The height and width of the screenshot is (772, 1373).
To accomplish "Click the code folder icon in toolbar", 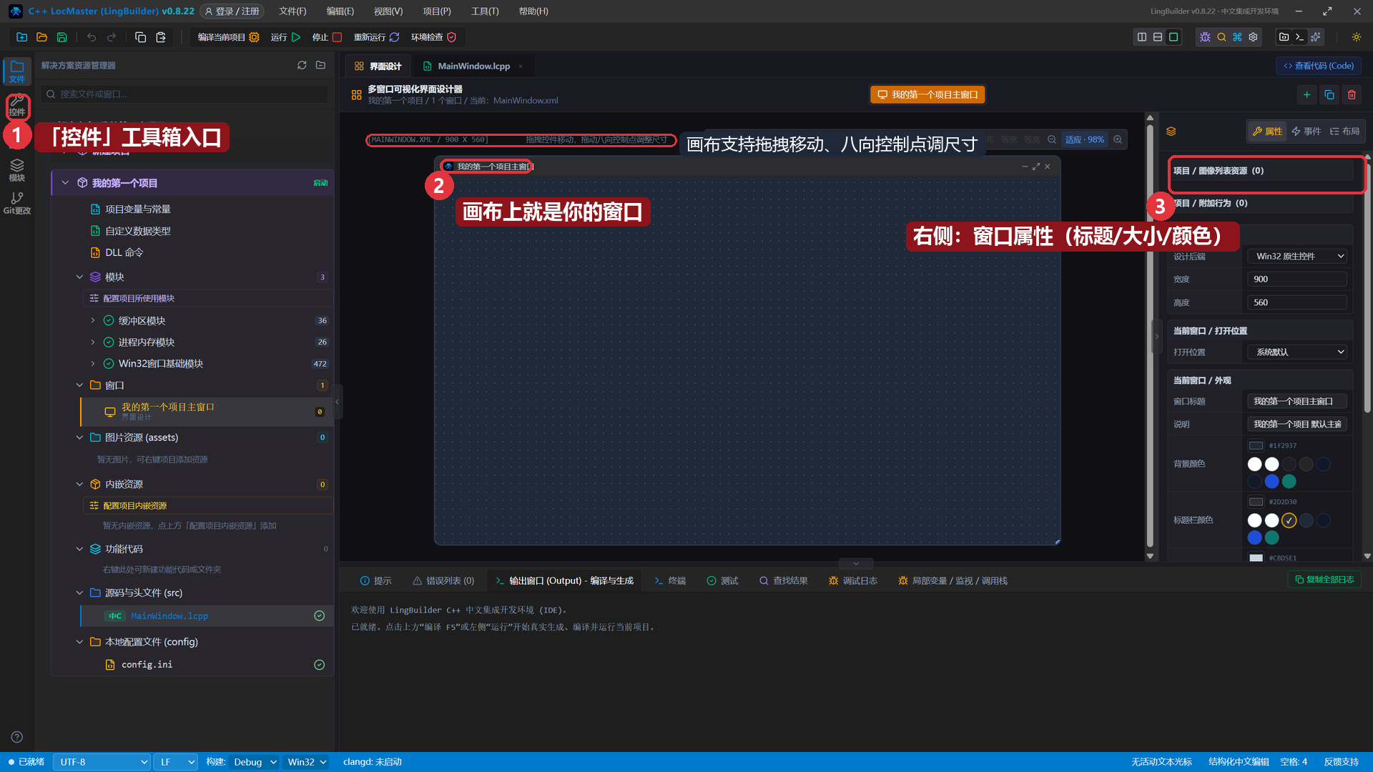I will pyautogui.click(x=1284, y=37).
